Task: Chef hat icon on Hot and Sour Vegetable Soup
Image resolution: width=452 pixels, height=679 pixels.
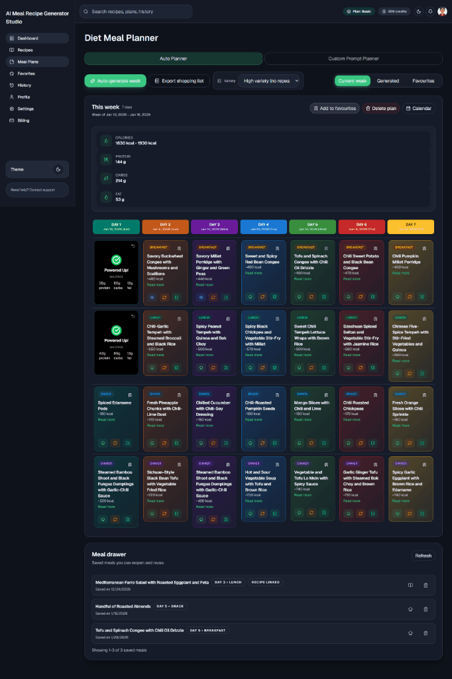Action: pyautogui.click(x=251, y=514)
